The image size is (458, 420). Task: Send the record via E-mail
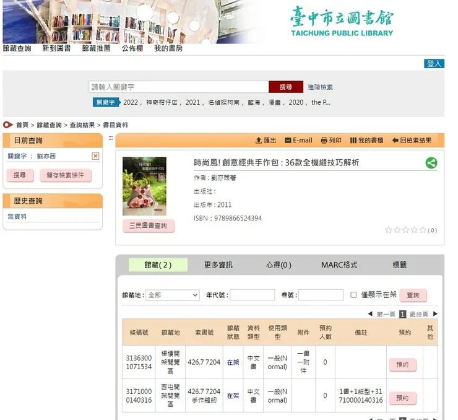tap(298, 140)
